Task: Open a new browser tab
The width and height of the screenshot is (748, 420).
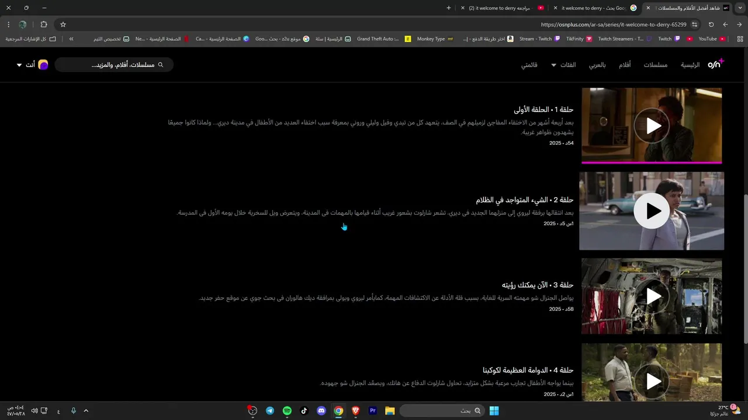Action: coord(449,8)
